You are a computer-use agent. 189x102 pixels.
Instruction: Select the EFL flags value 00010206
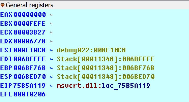tap(30, 94)
